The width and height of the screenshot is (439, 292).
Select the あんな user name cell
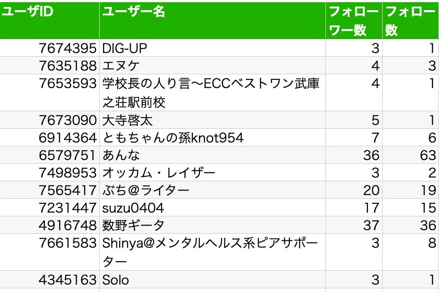point(212,155)
